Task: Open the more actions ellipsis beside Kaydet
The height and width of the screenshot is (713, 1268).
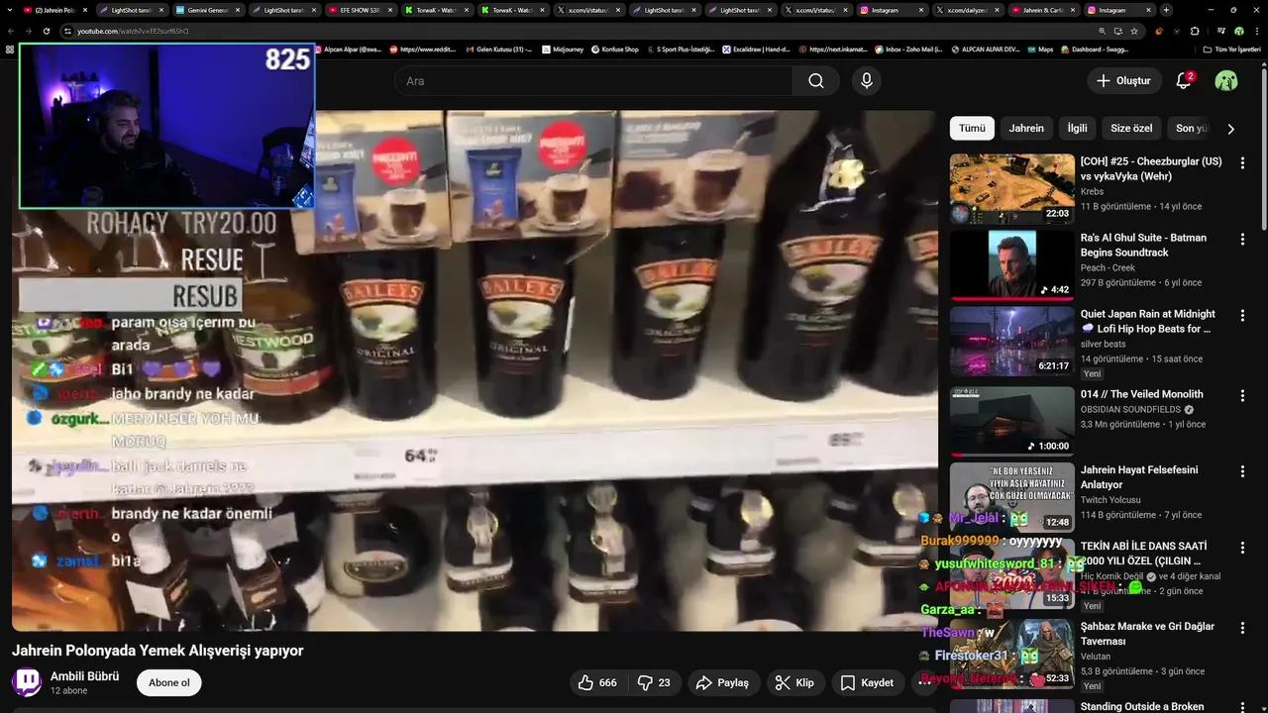Action: (924, 683)
